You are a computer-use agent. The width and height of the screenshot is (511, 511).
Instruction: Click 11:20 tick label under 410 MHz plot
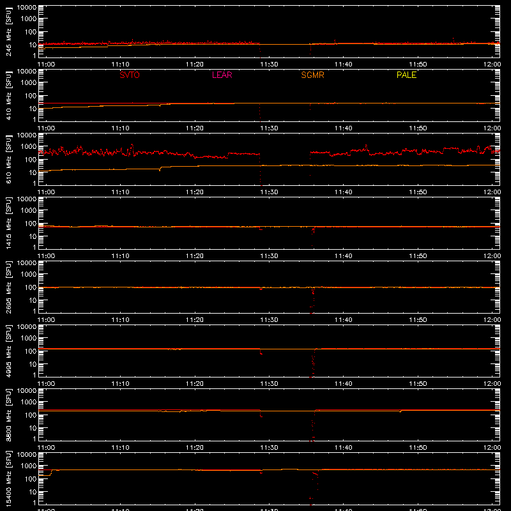195,128
